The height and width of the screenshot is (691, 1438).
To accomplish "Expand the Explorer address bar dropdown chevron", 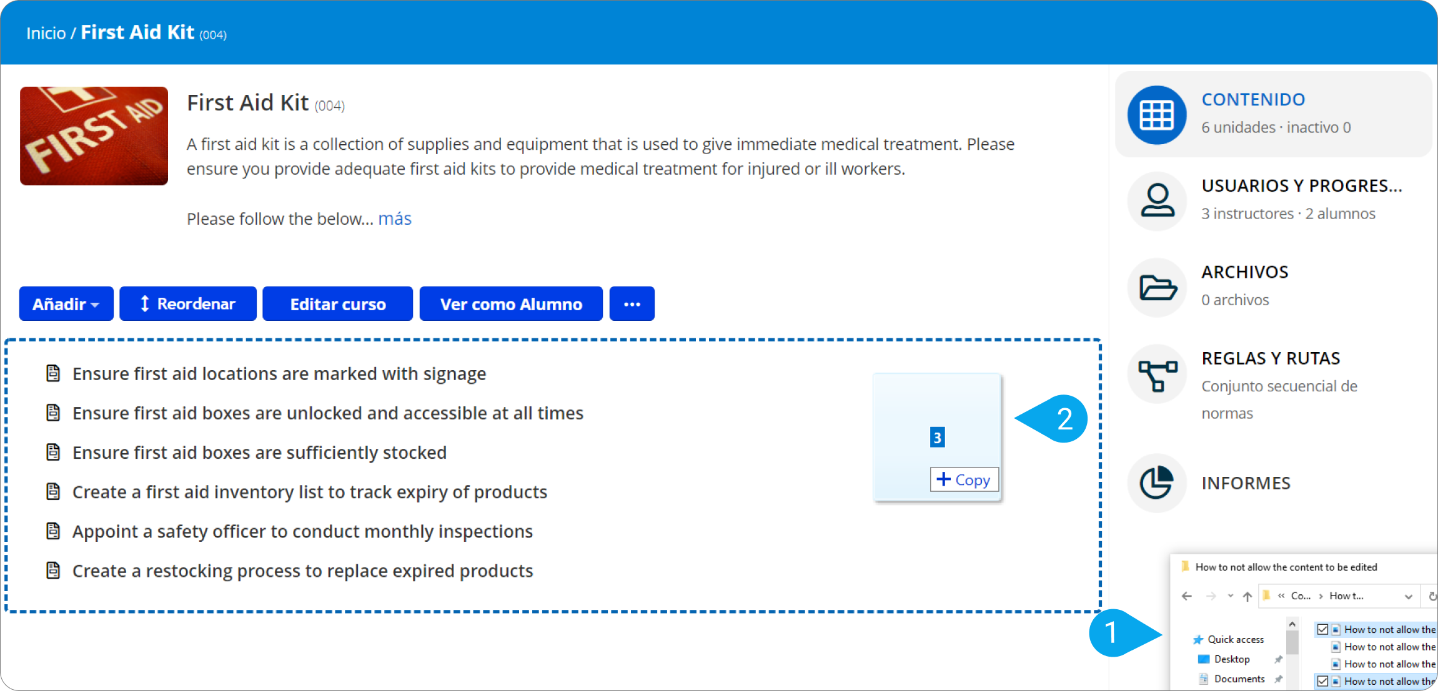I will (x=1408, y=596).
